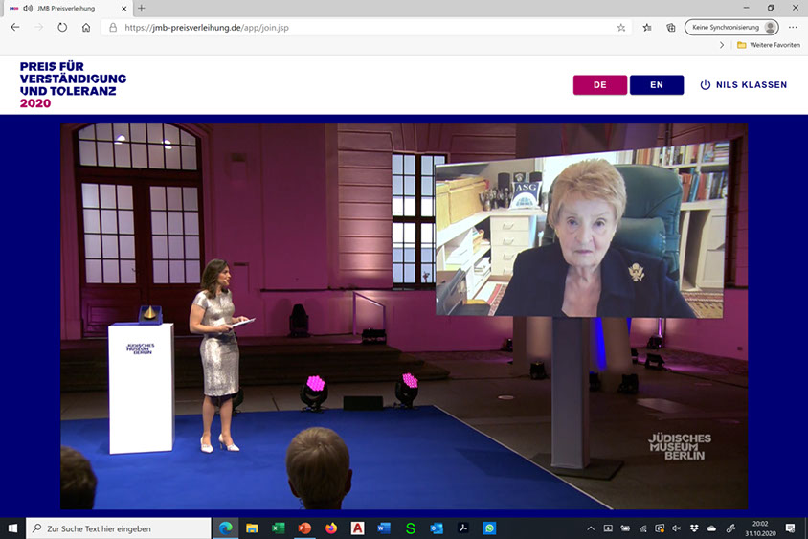Image resolution: width=808 pixels, height=539 pixels.
Task: Expand the favorites bar overflow chevron
Action: point(722,45)
